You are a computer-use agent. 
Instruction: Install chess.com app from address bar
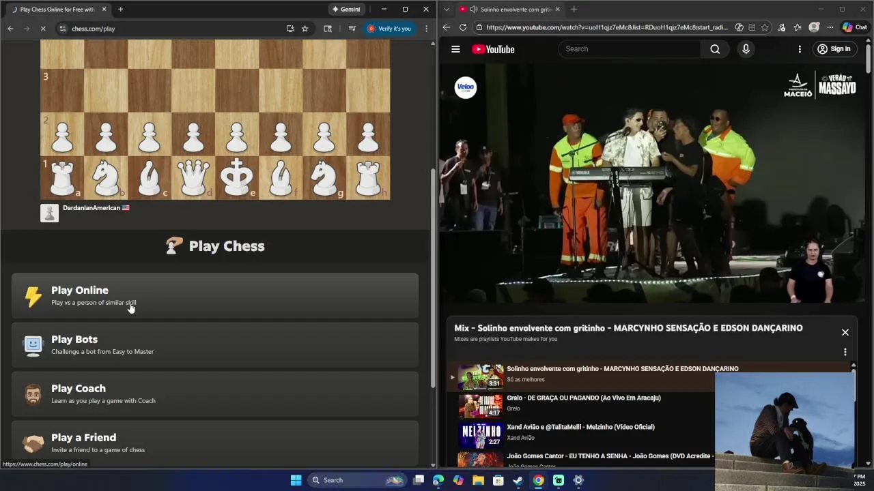coord(290,29)
